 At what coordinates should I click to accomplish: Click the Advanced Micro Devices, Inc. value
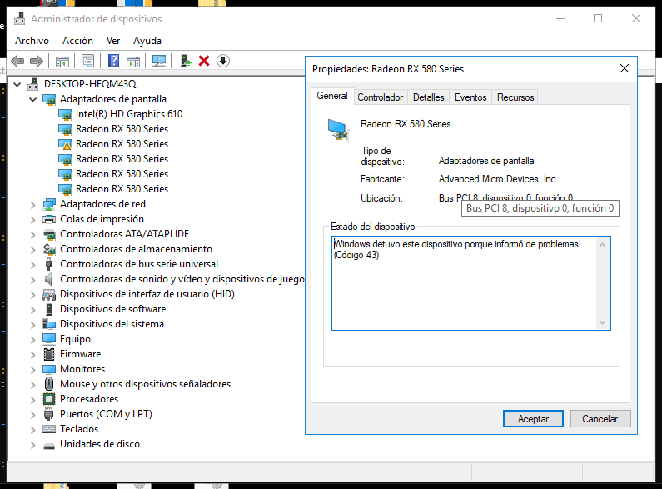[498, 179]
